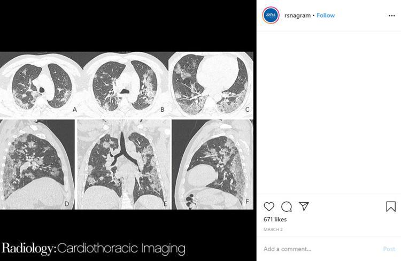The width and height of the screenshot is (401, 261).
Task: Click the MARCH 2 post date
Action: tap(273, 230)
